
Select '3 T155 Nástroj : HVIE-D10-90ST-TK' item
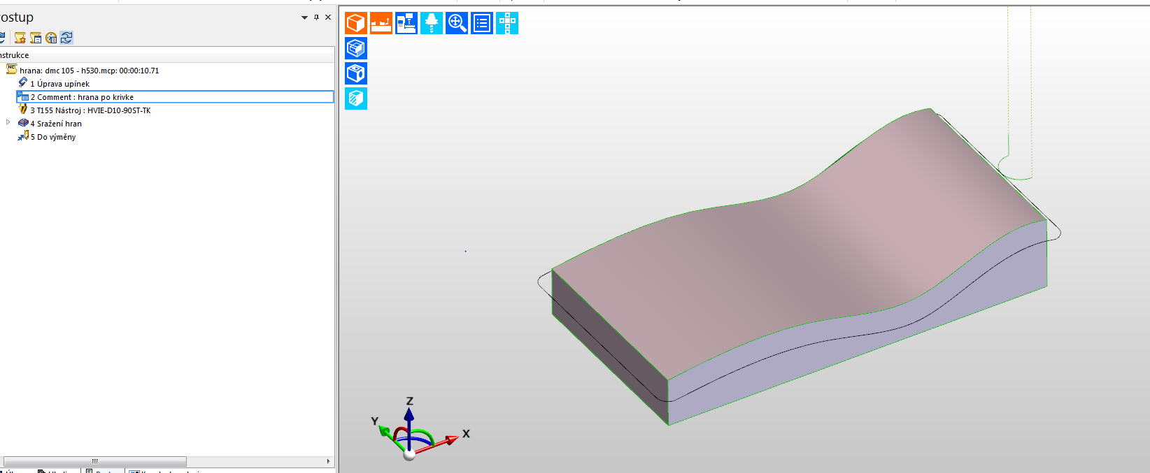[90, 110]
